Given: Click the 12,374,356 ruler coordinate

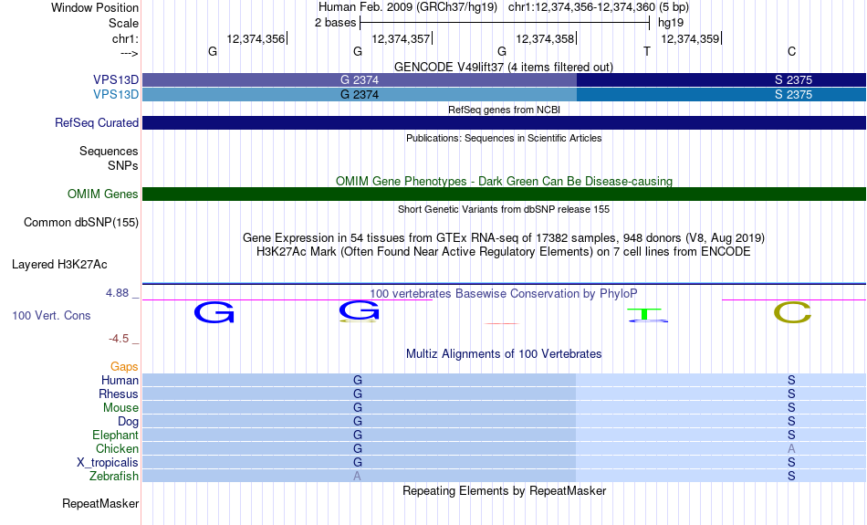Looking at the screenshot, I should 256,38.
